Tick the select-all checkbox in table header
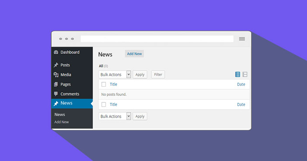 (104, 84)
